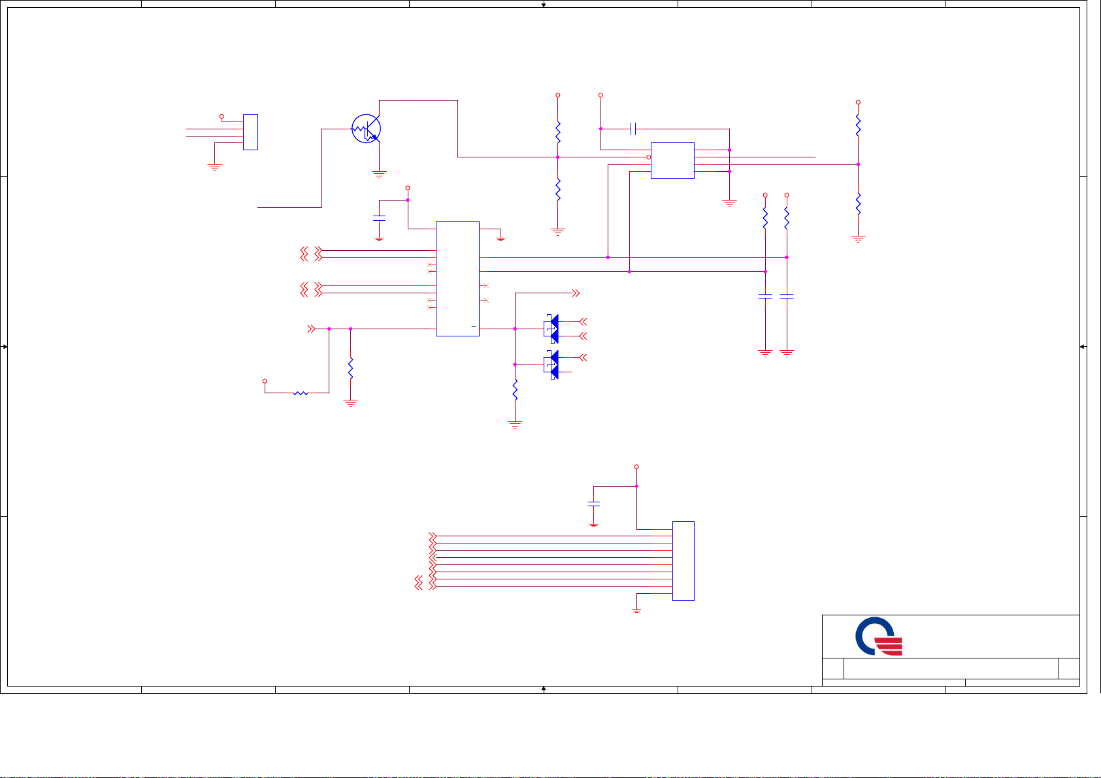Click the blue and red company logo
Viewport: 1101px width, 778px height.
click(x=879, y=636)
